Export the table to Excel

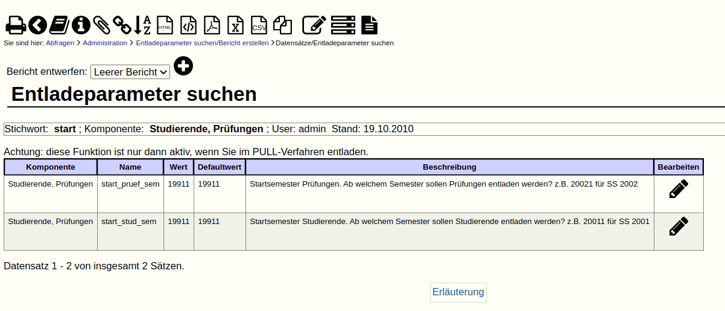click(x=235, y=25)
